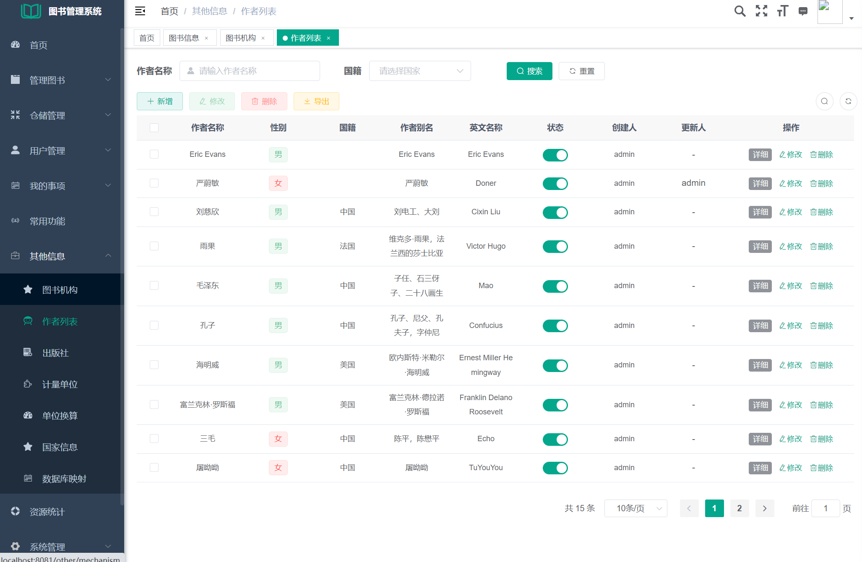Click the green 搜索 button
The image size is (862, 562).
529,71
